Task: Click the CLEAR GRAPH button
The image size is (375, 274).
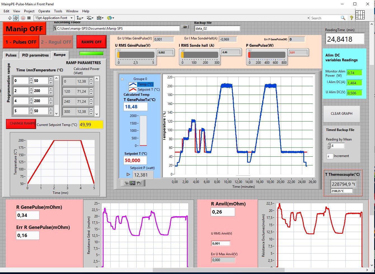Action: [x=341, y=114]
